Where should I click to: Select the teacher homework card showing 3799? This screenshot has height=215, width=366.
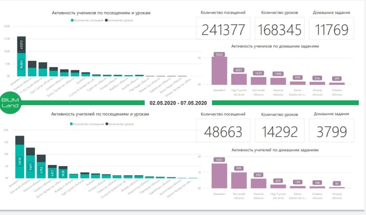[331, 131]
